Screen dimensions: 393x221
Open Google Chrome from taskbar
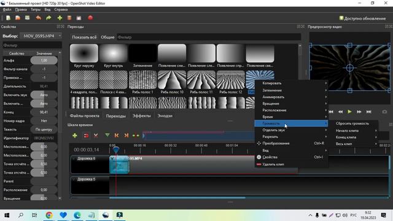[49, 215]
